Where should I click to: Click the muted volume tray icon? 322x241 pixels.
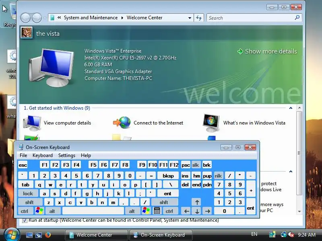click(x=291, y=235)
